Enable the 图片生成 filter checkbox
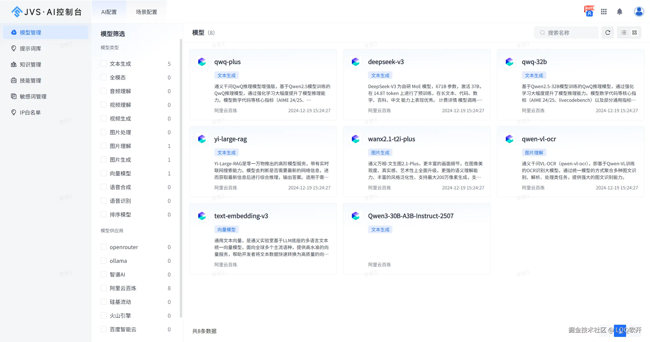This screenshot has width=650, height=342. point(103,159)
